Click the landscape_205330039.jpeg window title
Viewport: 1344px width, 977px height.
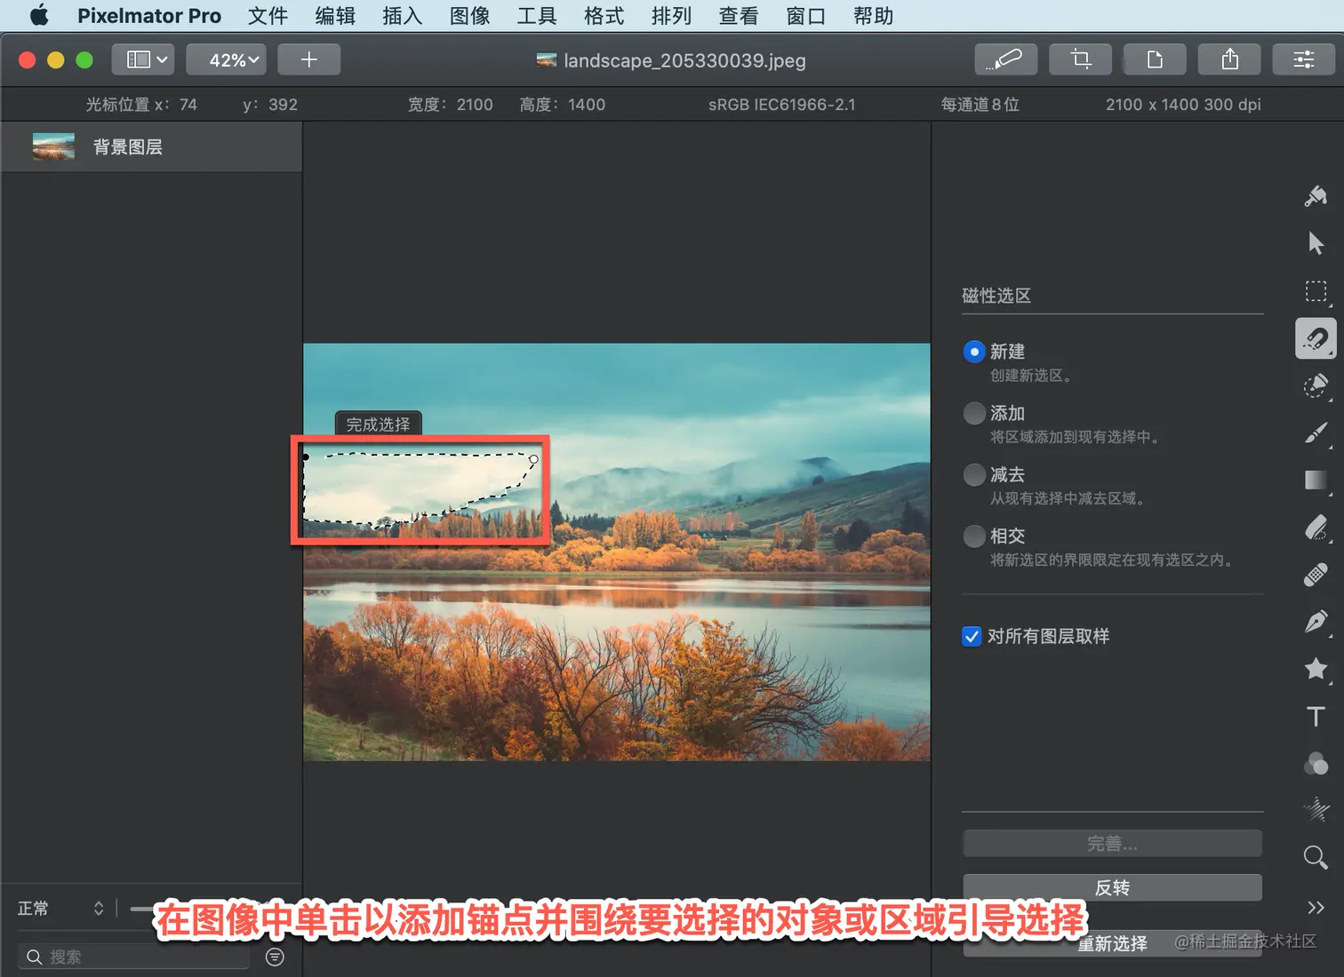[684, 60]
